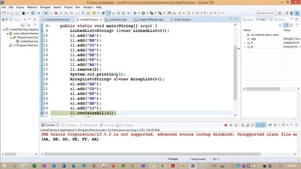Viewport: 301px width, 169px height.
Task: Open the Run button dropdown arrow
Action: point(147,13)
